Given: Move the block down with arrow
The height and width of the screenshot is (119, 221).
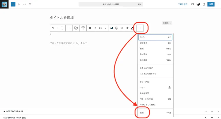Looking at the screenshot, I should pos(62,29).
